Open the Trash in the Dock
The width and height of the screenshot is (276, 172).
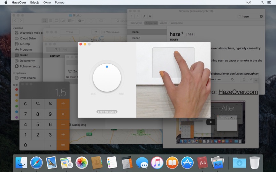click(x=254, y=163)
